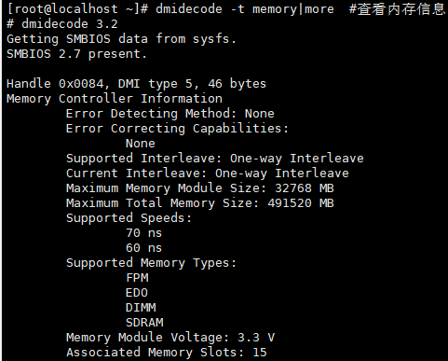Click the 'Getting SMBIOS data from sysfs' line

click(x=121, y=39)
